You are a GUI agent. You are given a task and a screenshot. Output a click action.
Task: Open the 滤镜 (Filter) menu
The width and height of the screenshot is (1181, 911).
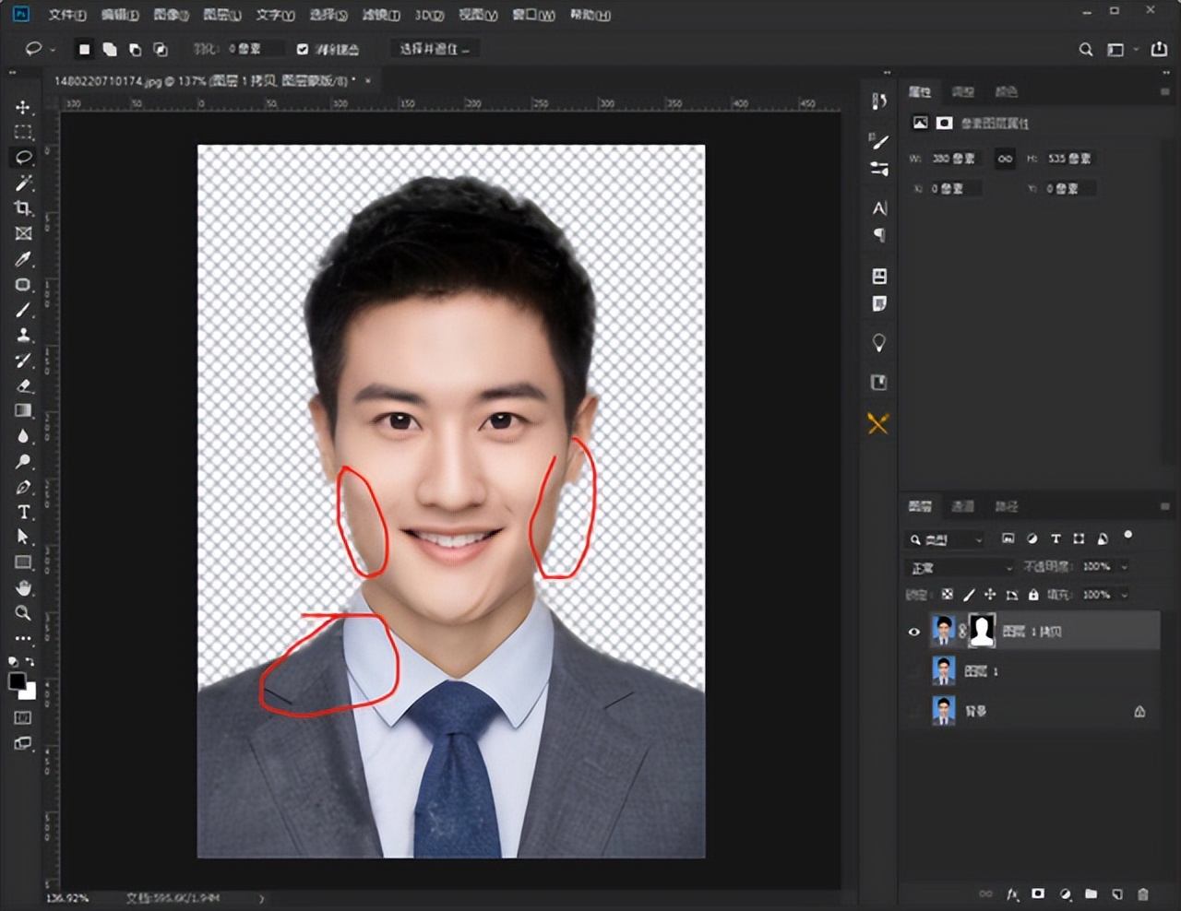[380, 15]
